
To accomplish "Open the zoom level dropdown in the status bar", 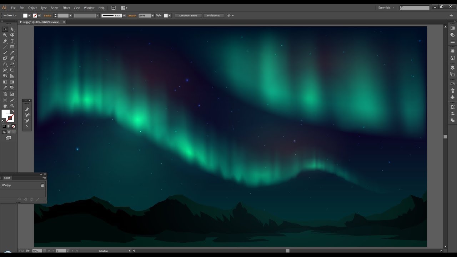I will coord(44,251).
